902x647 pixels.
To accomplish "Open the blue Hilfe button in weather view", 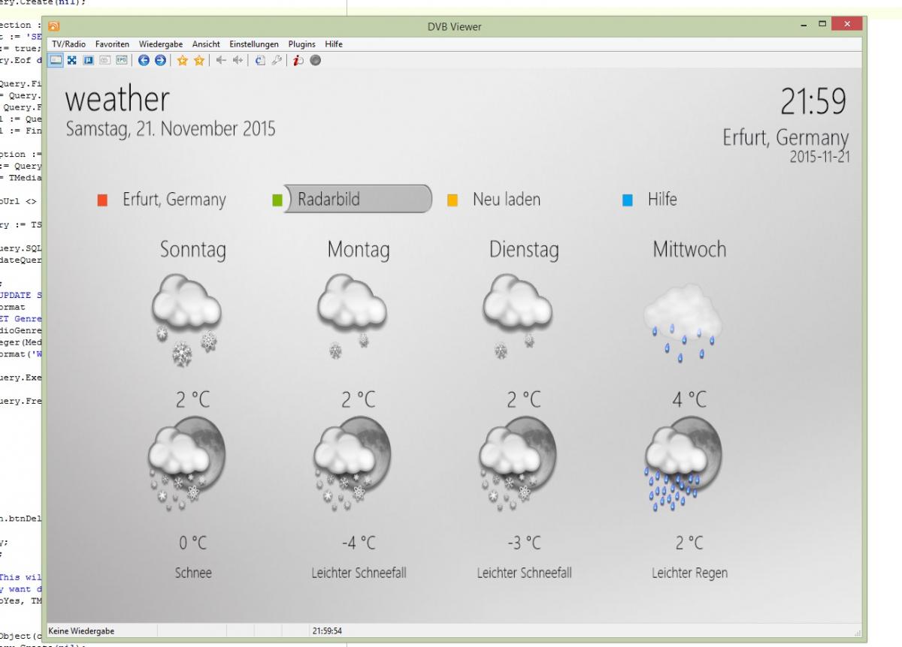I will click(650, 200).
